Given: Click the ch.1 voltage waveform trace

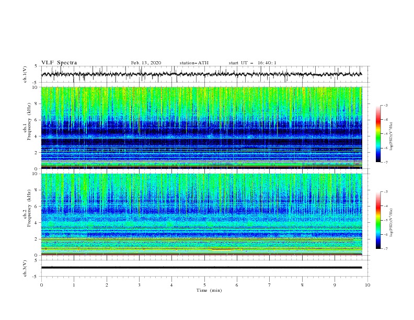Looking at the screenshot, I should pos(201,74).
